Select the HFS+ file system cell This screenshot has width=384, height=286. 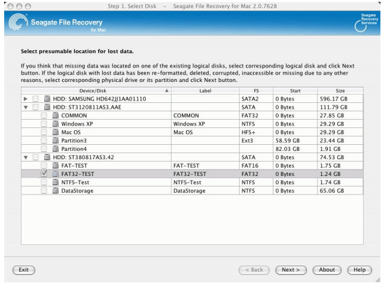tap(256, 132)
